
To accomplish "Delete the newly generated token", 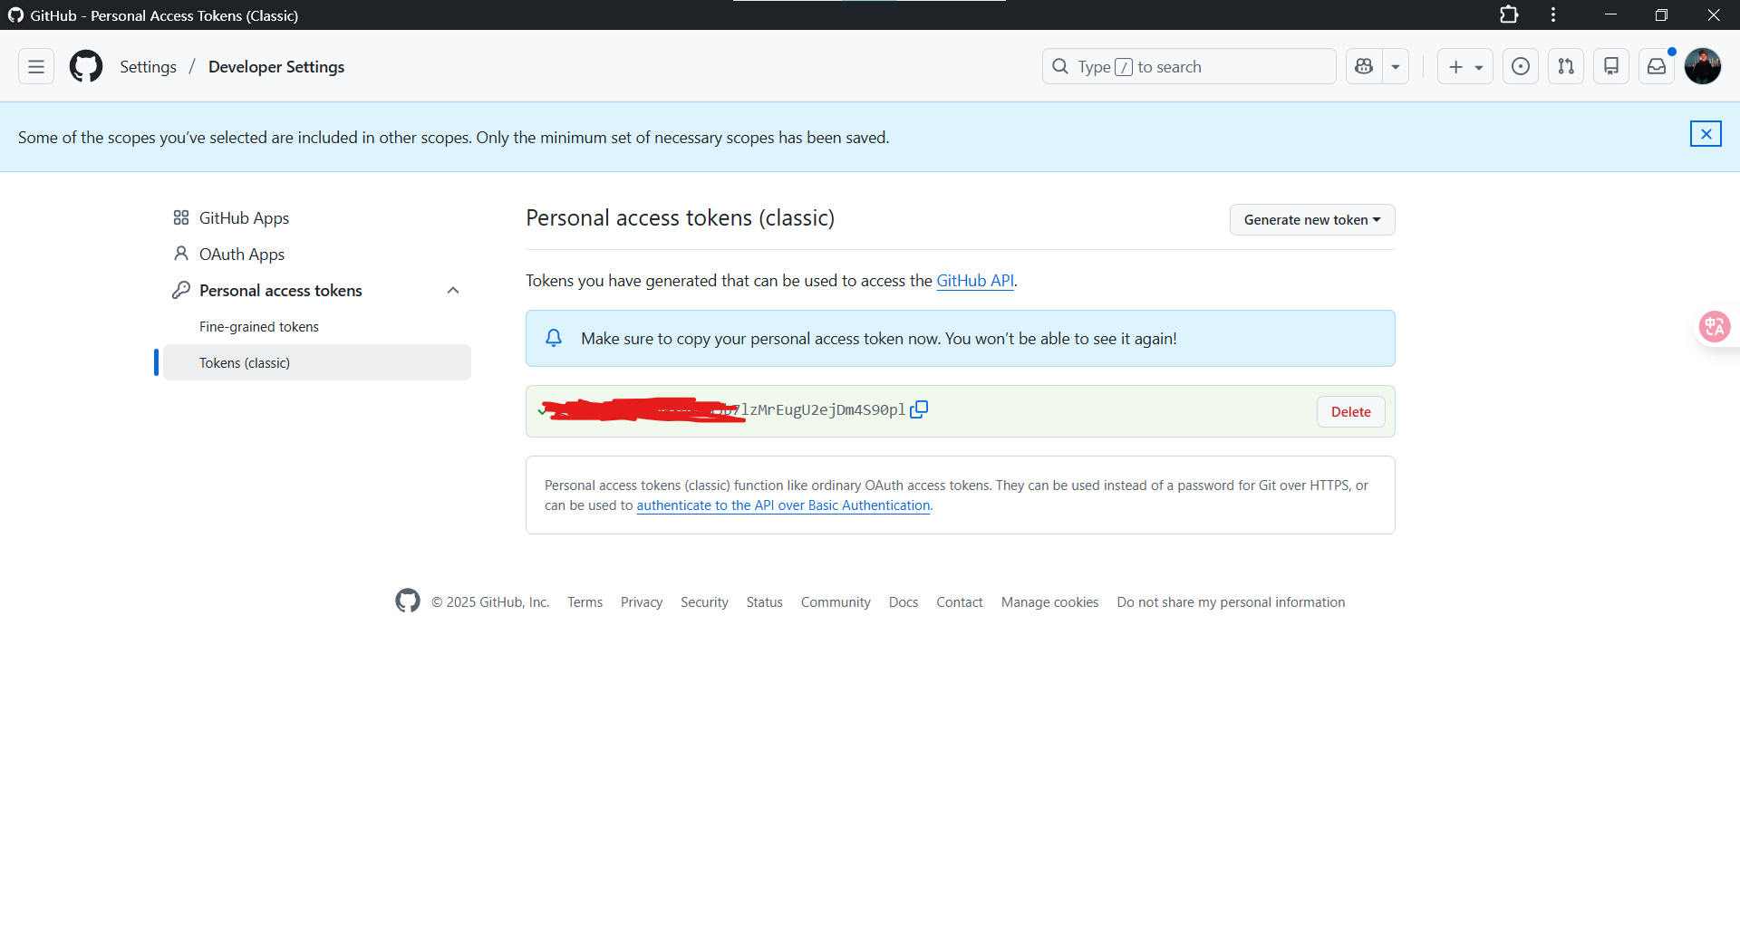I will coord(1350,411).
